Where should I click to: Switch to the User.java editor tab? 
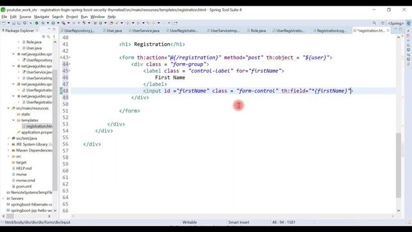point(113,30)
